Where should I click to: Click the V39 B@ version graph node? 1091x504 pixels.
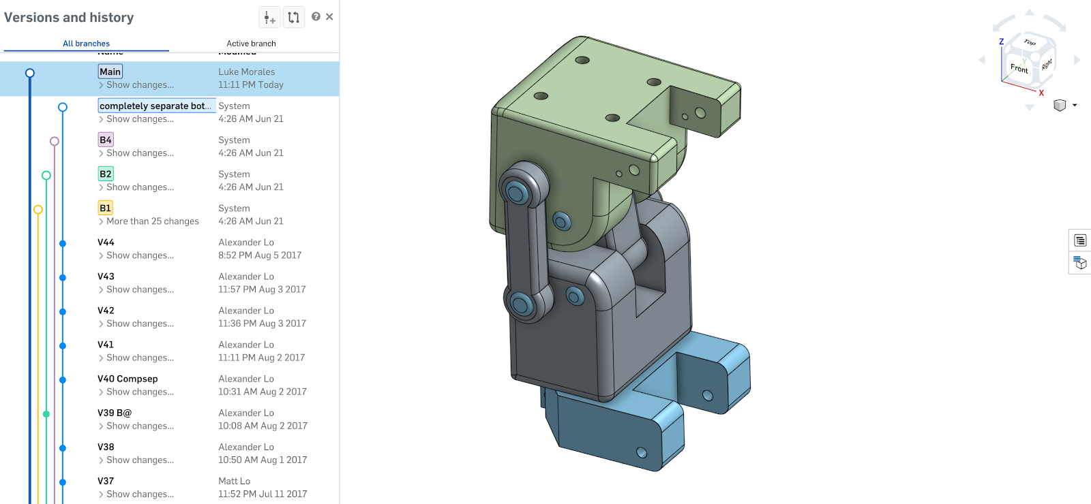[46, 414]
